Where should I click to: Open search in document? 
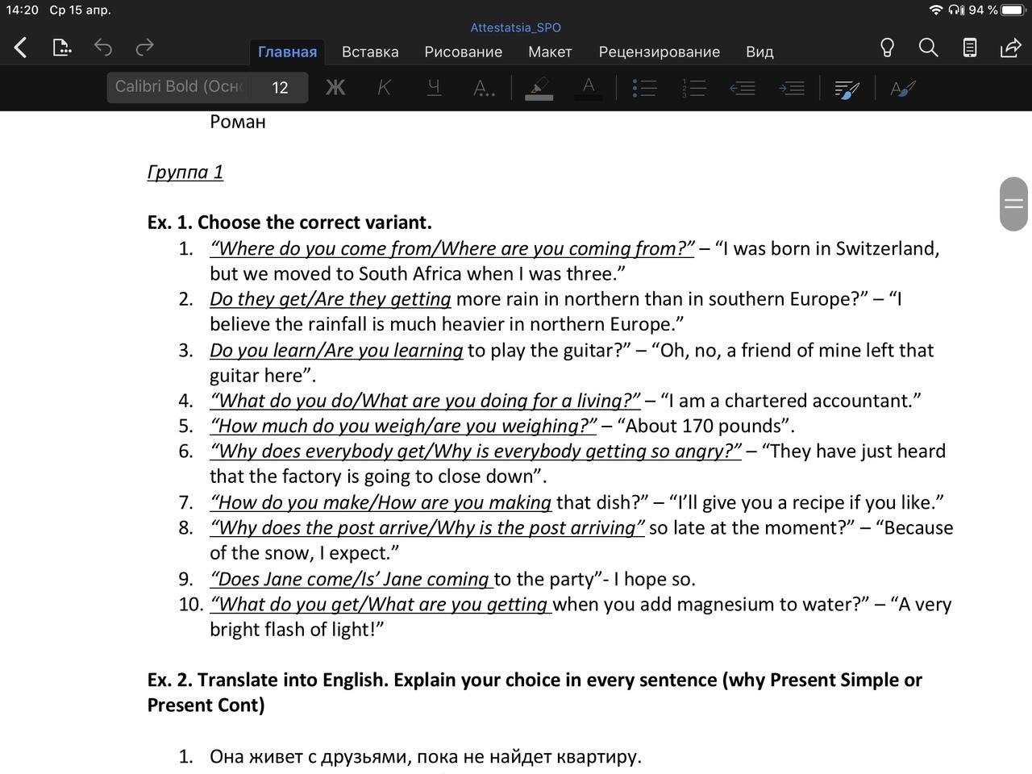(928, 48)
